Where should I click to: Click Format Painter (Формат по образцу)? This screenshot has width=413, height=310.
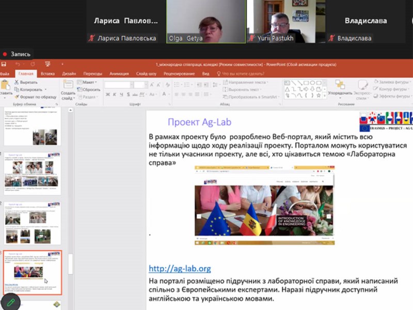(x=35, y=97)
